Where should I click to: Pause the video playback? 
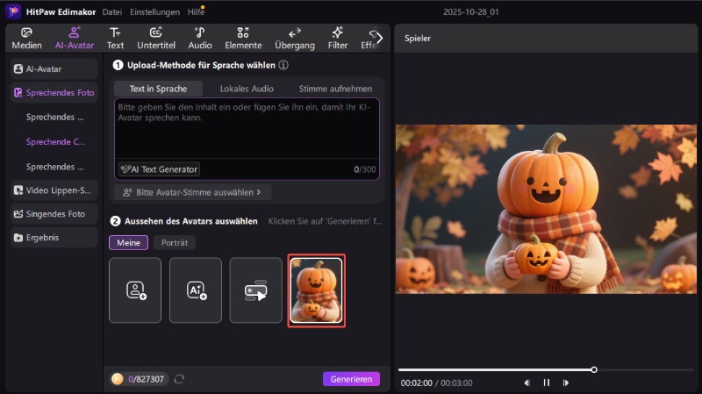tap(546, 383)
